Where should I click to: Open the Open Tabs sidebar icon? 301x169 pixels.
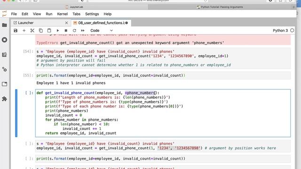pos(4,84)
